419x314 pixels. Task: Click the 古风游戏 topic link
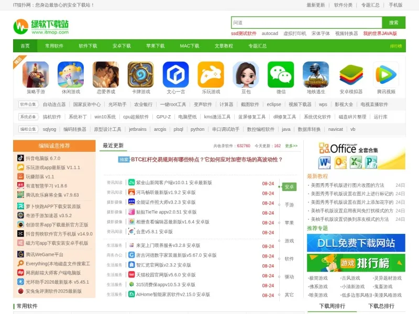click(350, 278)
